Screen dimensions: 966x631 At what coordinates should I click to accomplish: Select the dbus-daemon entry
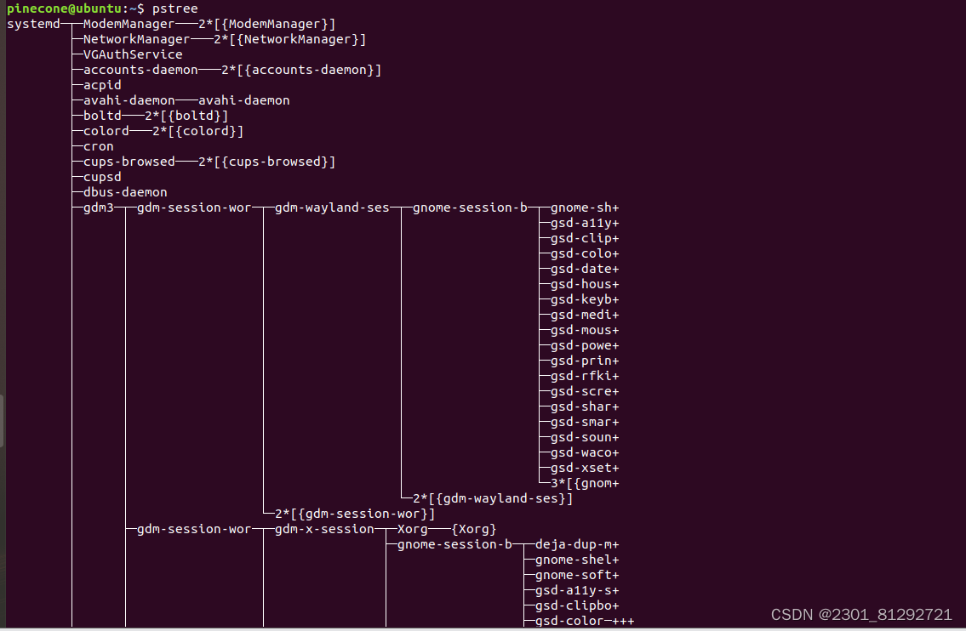(x=125, y=193)
